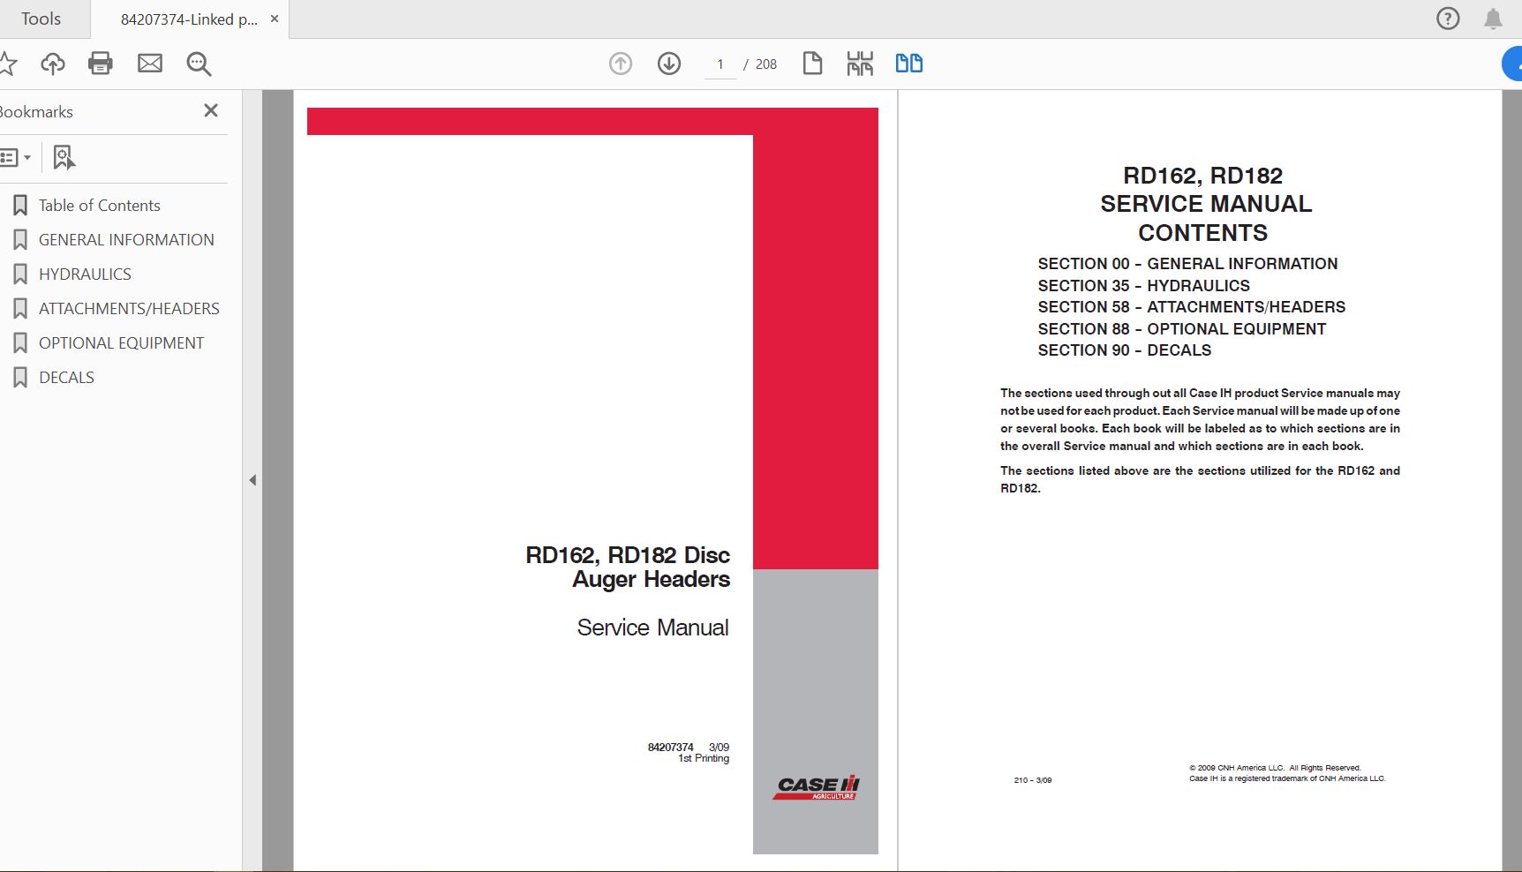Click the '1st Printing' cover text
Viewport: 1522px width, 872px height.
[704, 758]
